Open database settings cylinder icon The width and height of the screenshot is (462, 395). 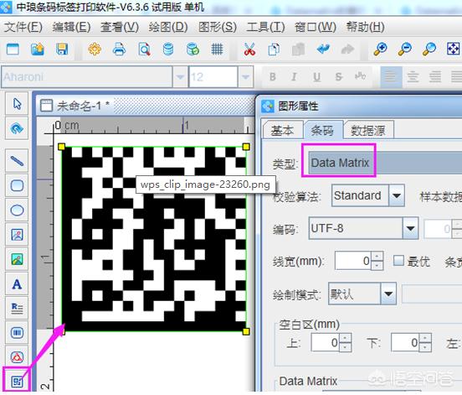click(168, 49)
